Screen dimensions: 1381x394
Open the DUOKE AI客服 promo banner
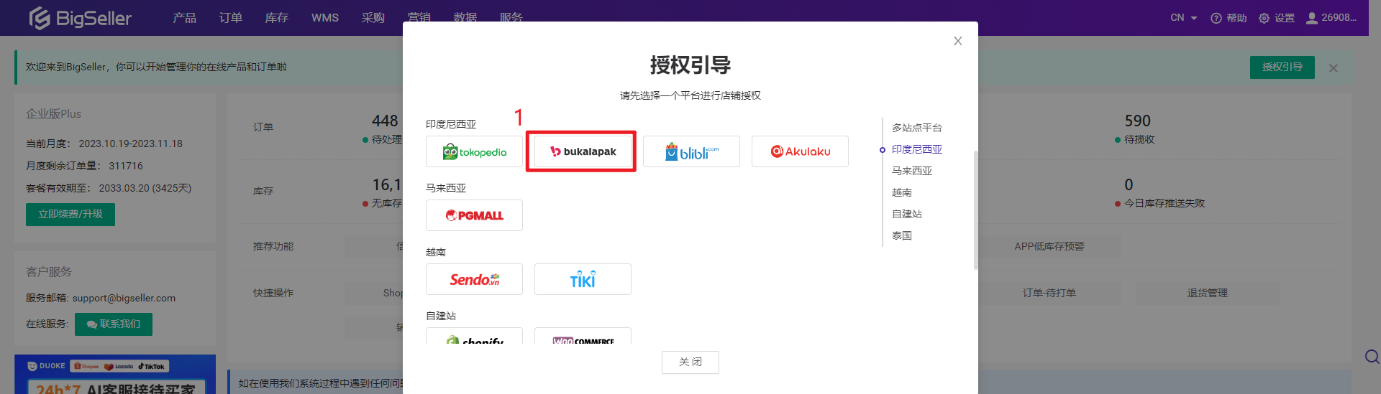tap(115, 375)
